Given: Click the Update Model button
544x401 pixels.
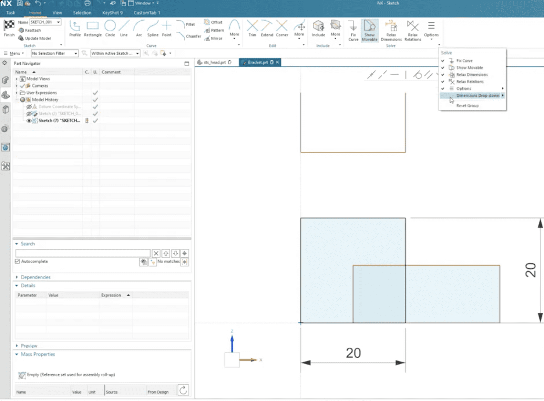Looking at the screenshot, I should pos(34,38).
